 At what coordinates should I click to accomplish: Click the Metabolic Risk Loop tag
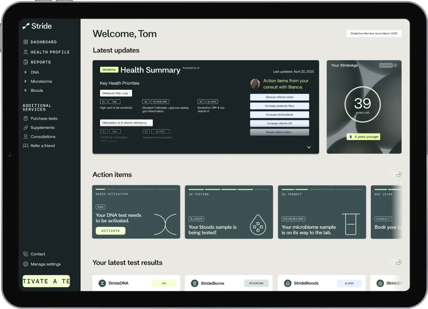coord(116,93)
